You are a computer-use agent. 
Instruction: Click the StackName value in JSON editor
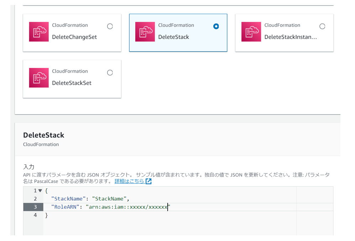tap(108, 199)
